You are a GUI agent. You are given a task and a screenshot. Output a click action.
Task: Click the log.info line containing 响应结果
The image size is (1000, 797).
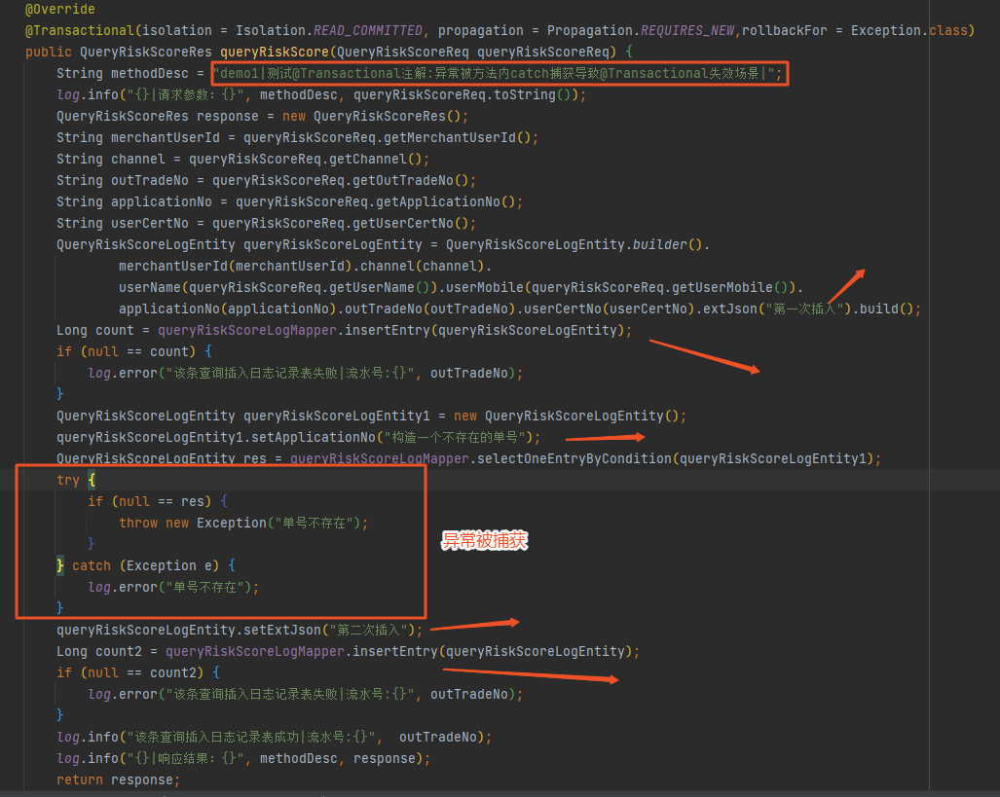point(243,759)
